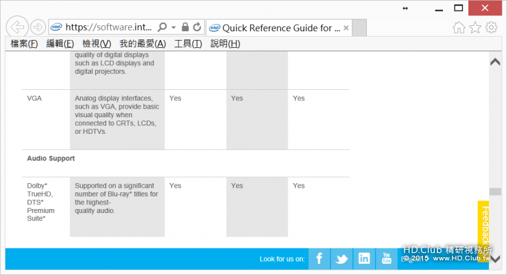Open the 我的最愛(A) menu
The width and height of the screenshot is (507, 275).
coord(143,44)
